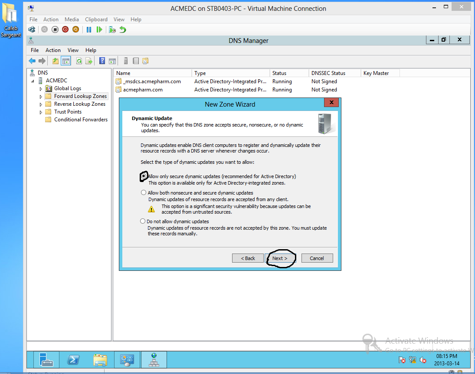Open the DNS Manager Action menu
The height and width of the screenshot is (374, 475).
point(53,50)
